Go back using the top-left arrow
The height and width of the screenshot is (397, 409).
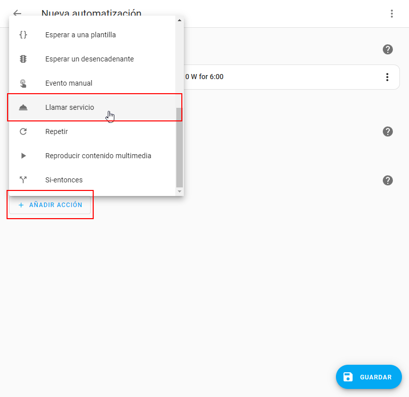(x=17, y=13)
